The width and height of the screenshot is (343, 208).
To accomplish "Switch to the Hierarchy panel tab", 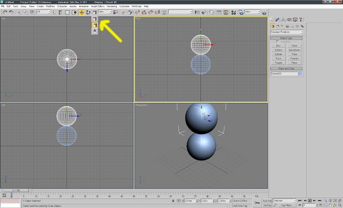I will click(284, 20).
